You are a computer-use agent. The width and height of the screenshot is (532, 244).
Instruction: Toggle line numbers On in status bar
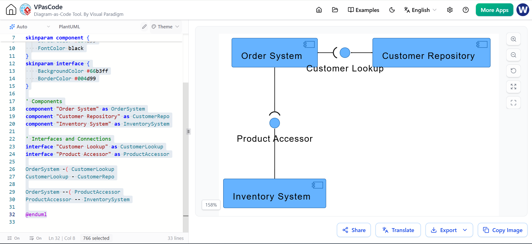pyautogui.click(x=13, y=238)
